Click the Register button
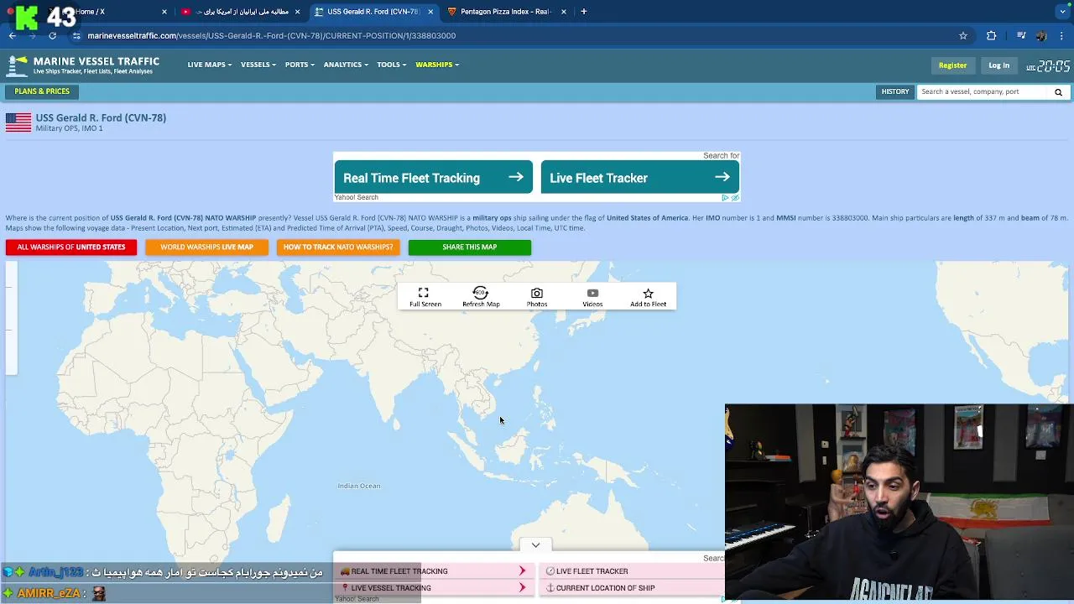 [x=952, y=65]
